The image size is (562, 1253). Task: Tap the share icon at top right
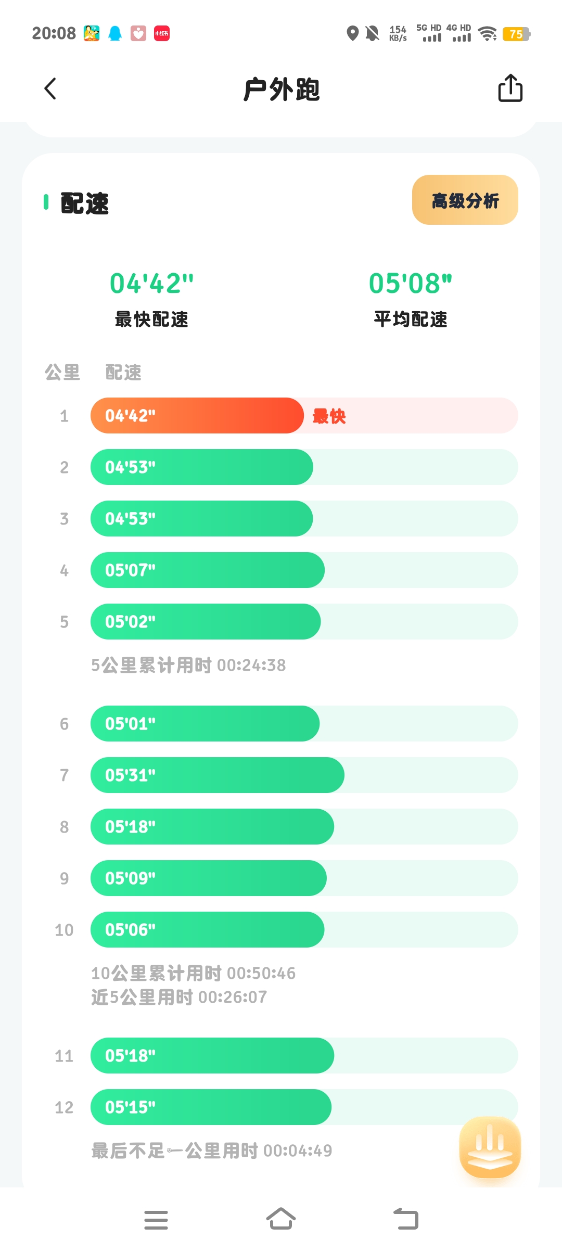(510, 88)
